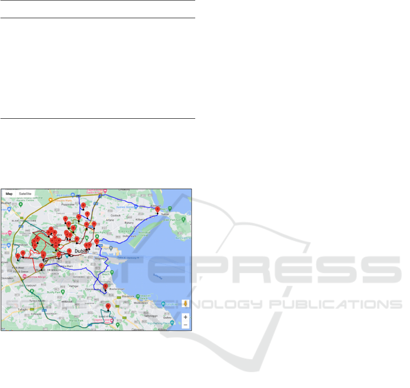
Task: Click the Poppintree place label
Action: (x=68, y=204)
